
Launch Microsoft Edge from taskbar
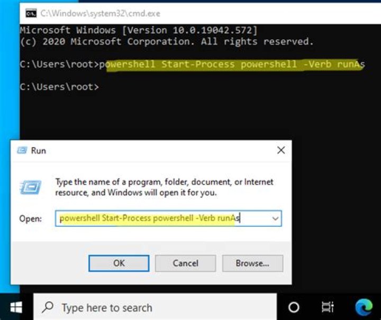point(364,307)
